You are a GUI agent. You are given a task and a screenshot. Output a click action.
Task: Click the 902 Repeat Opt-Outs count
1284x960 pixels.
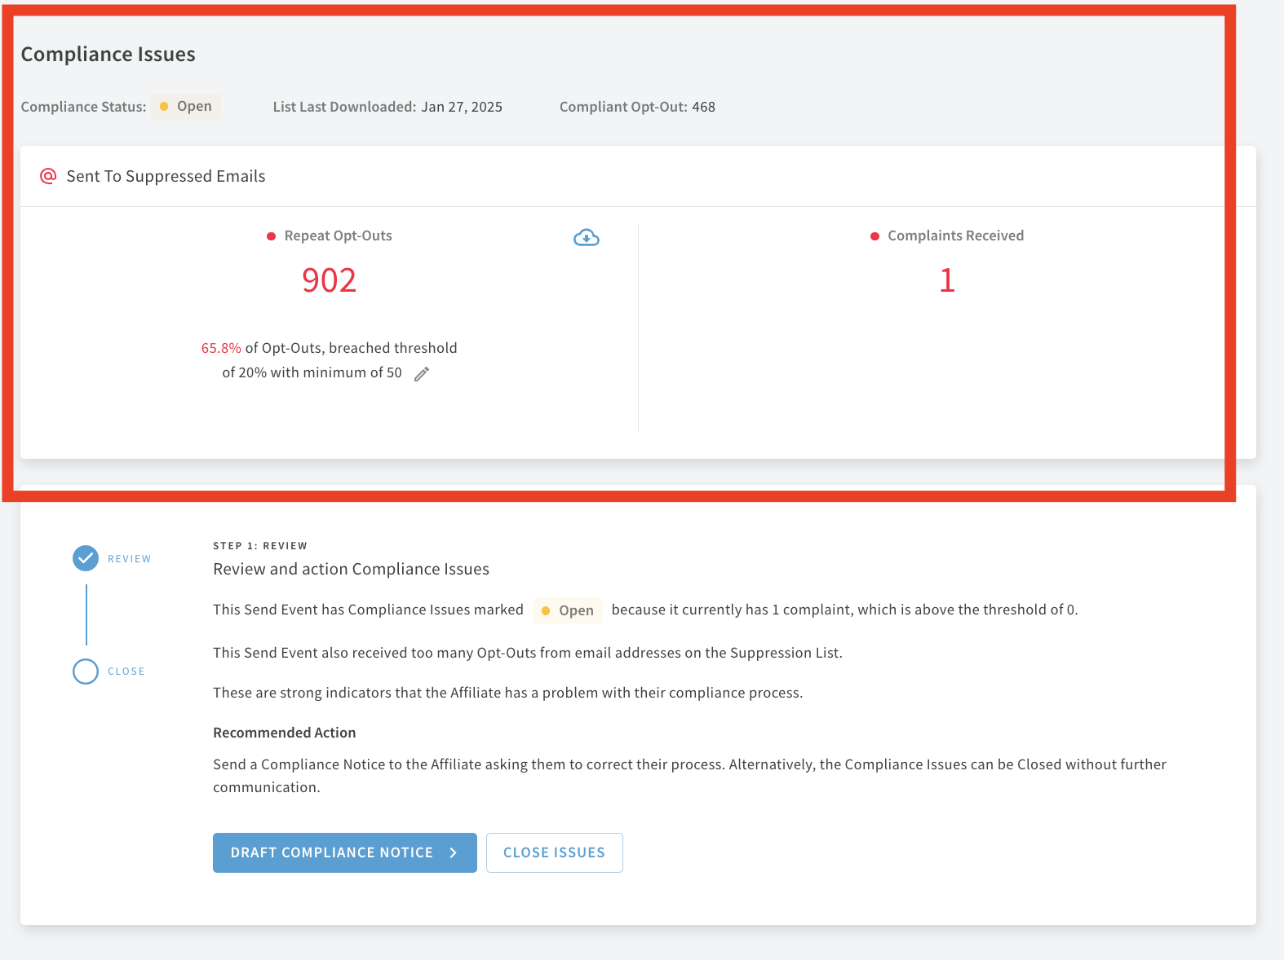click(329, 280)
